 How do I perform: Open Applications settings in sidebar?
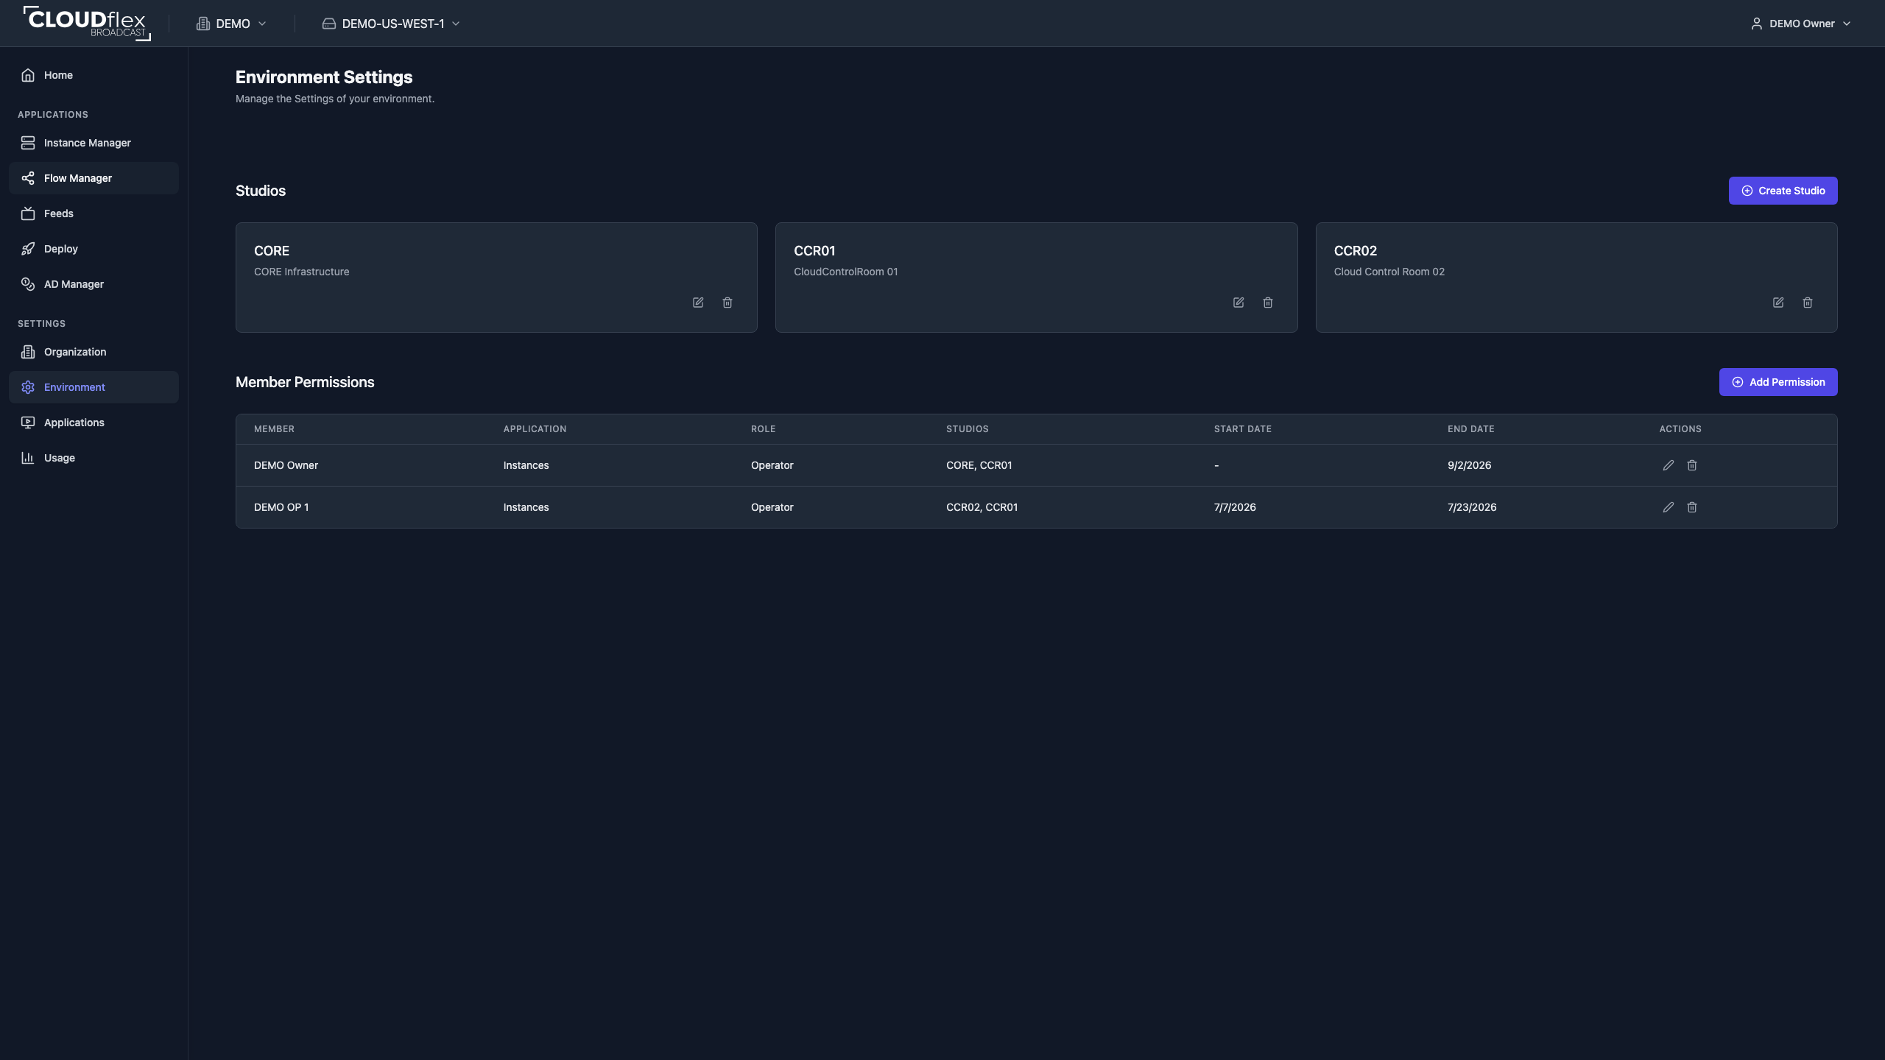pos(94,423)
